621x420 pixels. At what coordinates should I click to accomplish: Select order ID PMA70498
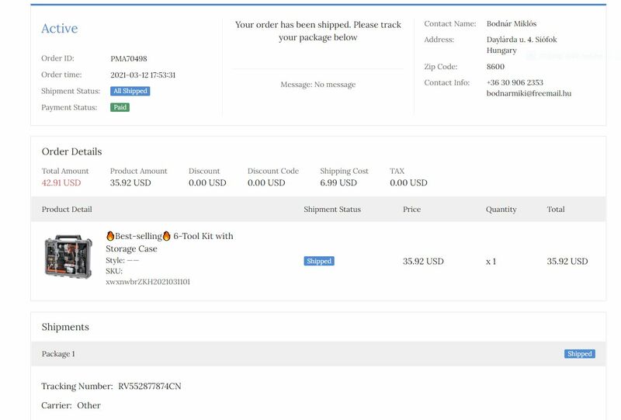coord(129,59)
